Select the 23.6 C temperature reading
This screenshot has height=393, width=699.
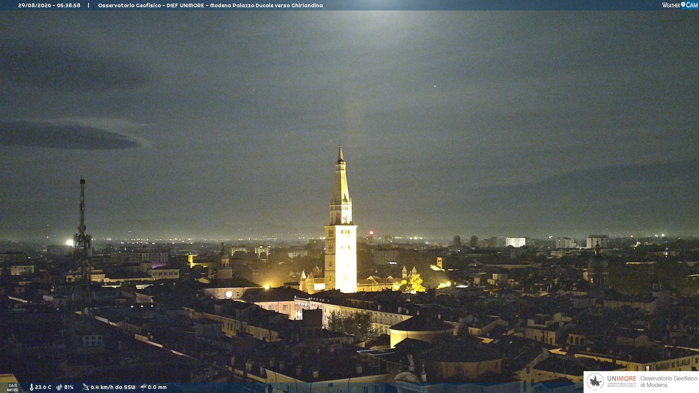[x=43, y=387]
